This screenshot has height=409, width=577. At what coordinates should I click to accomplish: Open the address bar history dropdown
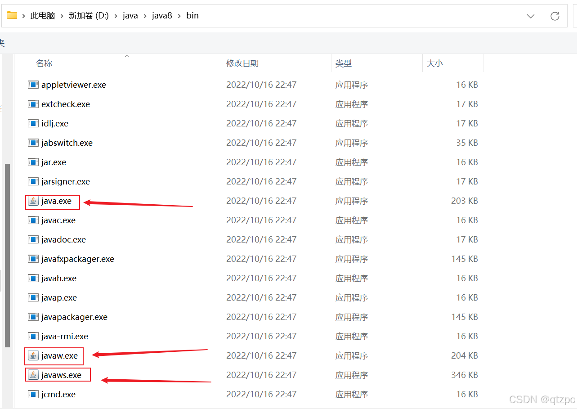point(531,16)
